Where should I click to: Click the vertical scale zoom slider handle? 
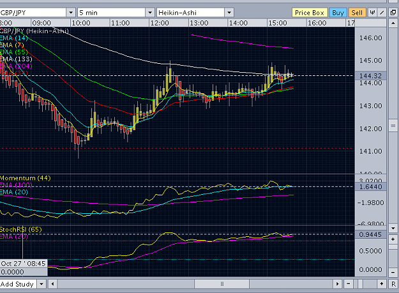pyautogui.click(x=393, y=247)
